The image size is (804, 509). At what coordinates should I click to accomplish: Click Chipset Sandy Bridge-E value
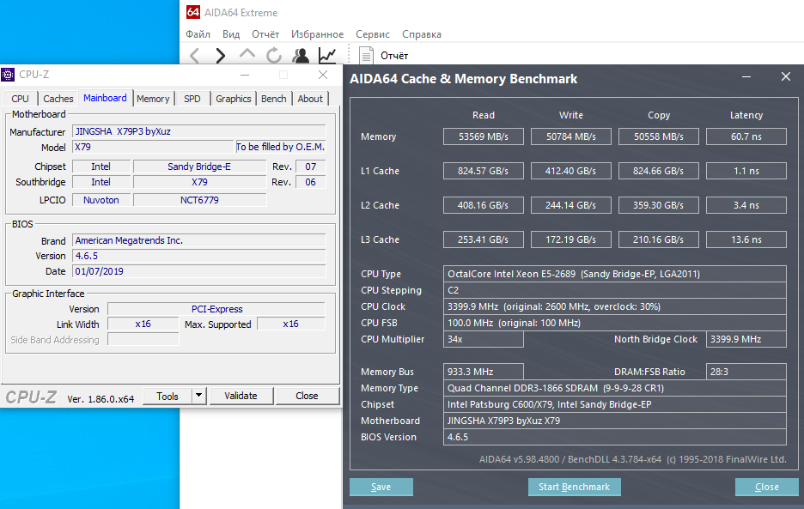[199, 167]
